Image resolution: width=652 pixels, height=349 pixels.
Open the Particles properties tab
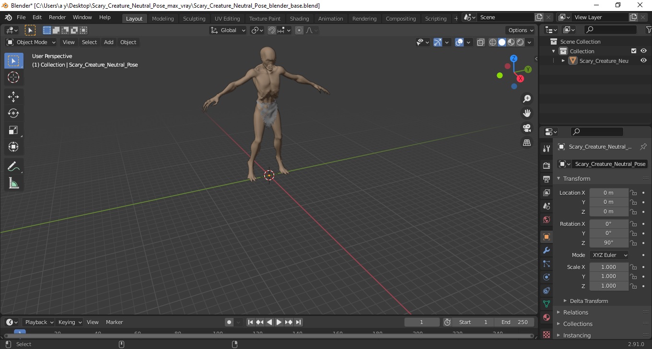[547, 264]
